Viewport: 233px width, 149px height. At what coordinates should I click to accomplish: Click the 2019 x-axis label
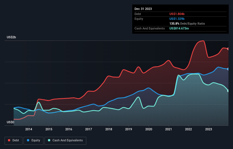(x=129, y=129)
